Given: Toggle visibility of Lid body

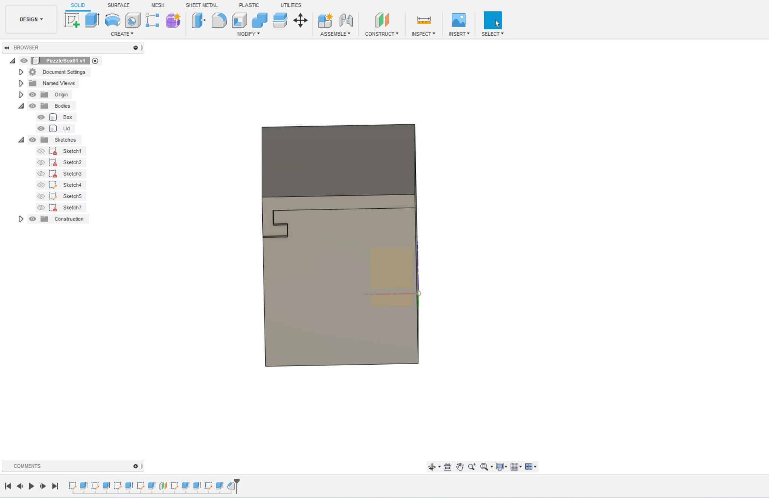Looking at the screenshot, I should [x=41, y=128].
